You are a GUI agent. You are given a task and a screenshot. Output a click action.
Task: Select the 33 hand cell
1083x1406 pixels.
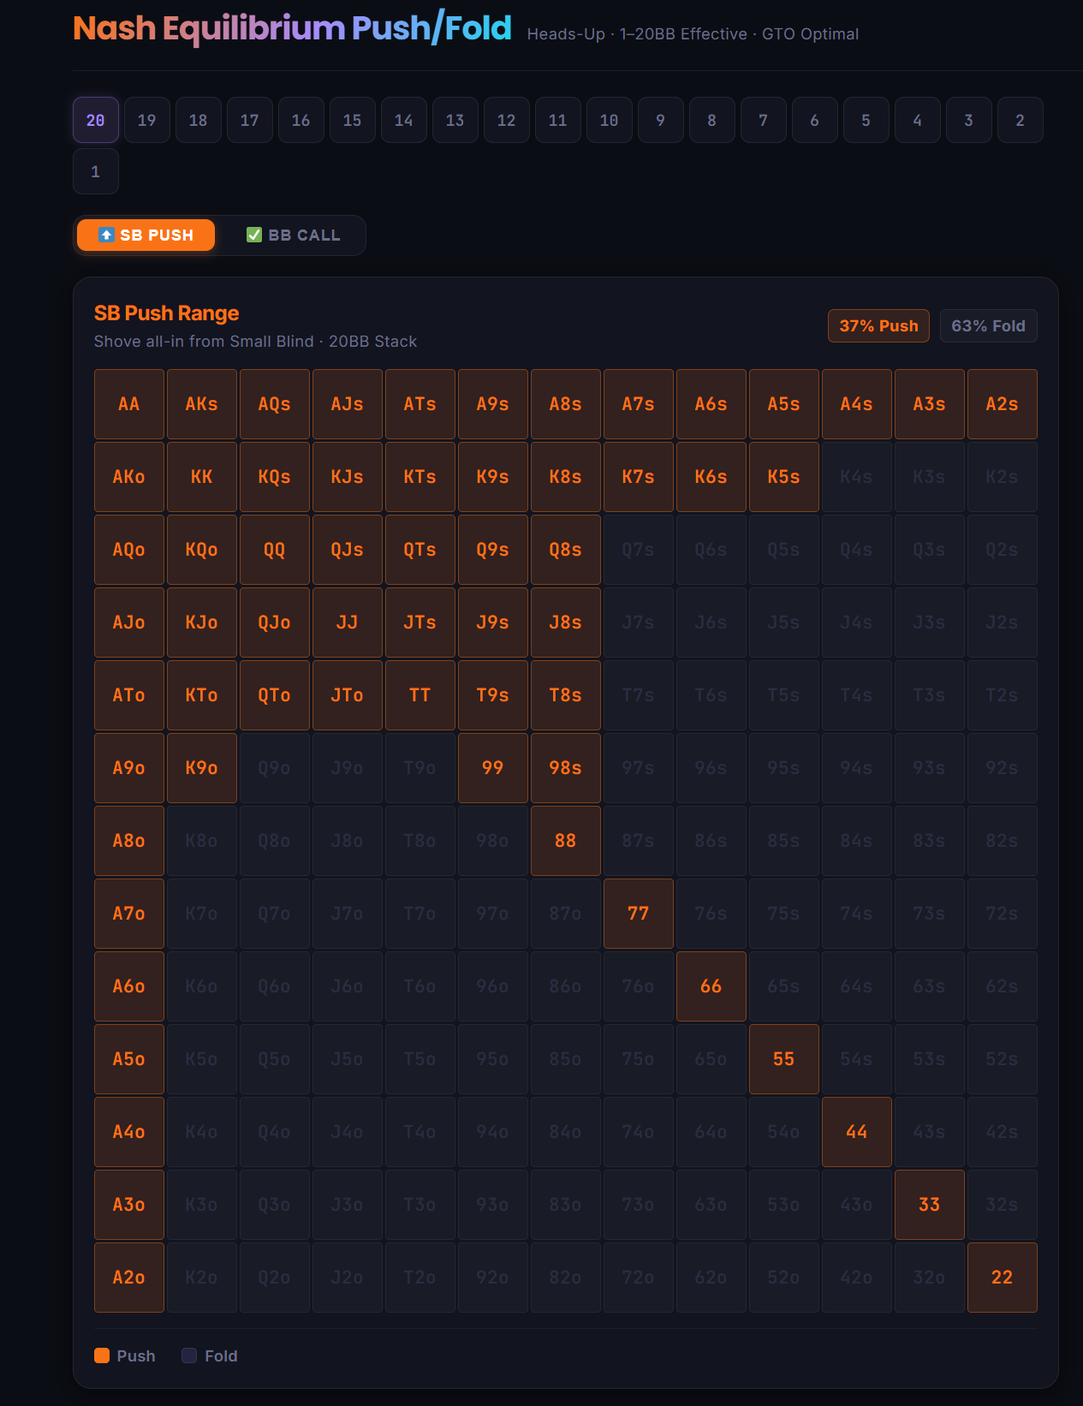[930, 1205]
